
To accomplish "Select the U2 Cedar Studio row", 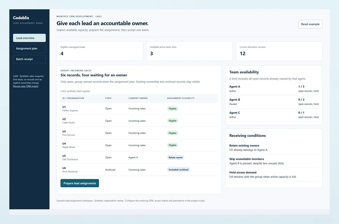I will [139, 121].
